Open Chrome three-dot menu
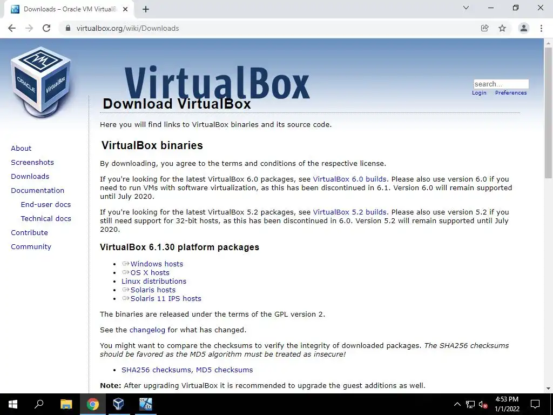The height and width of the screenshot is (415, 553). 541,28
